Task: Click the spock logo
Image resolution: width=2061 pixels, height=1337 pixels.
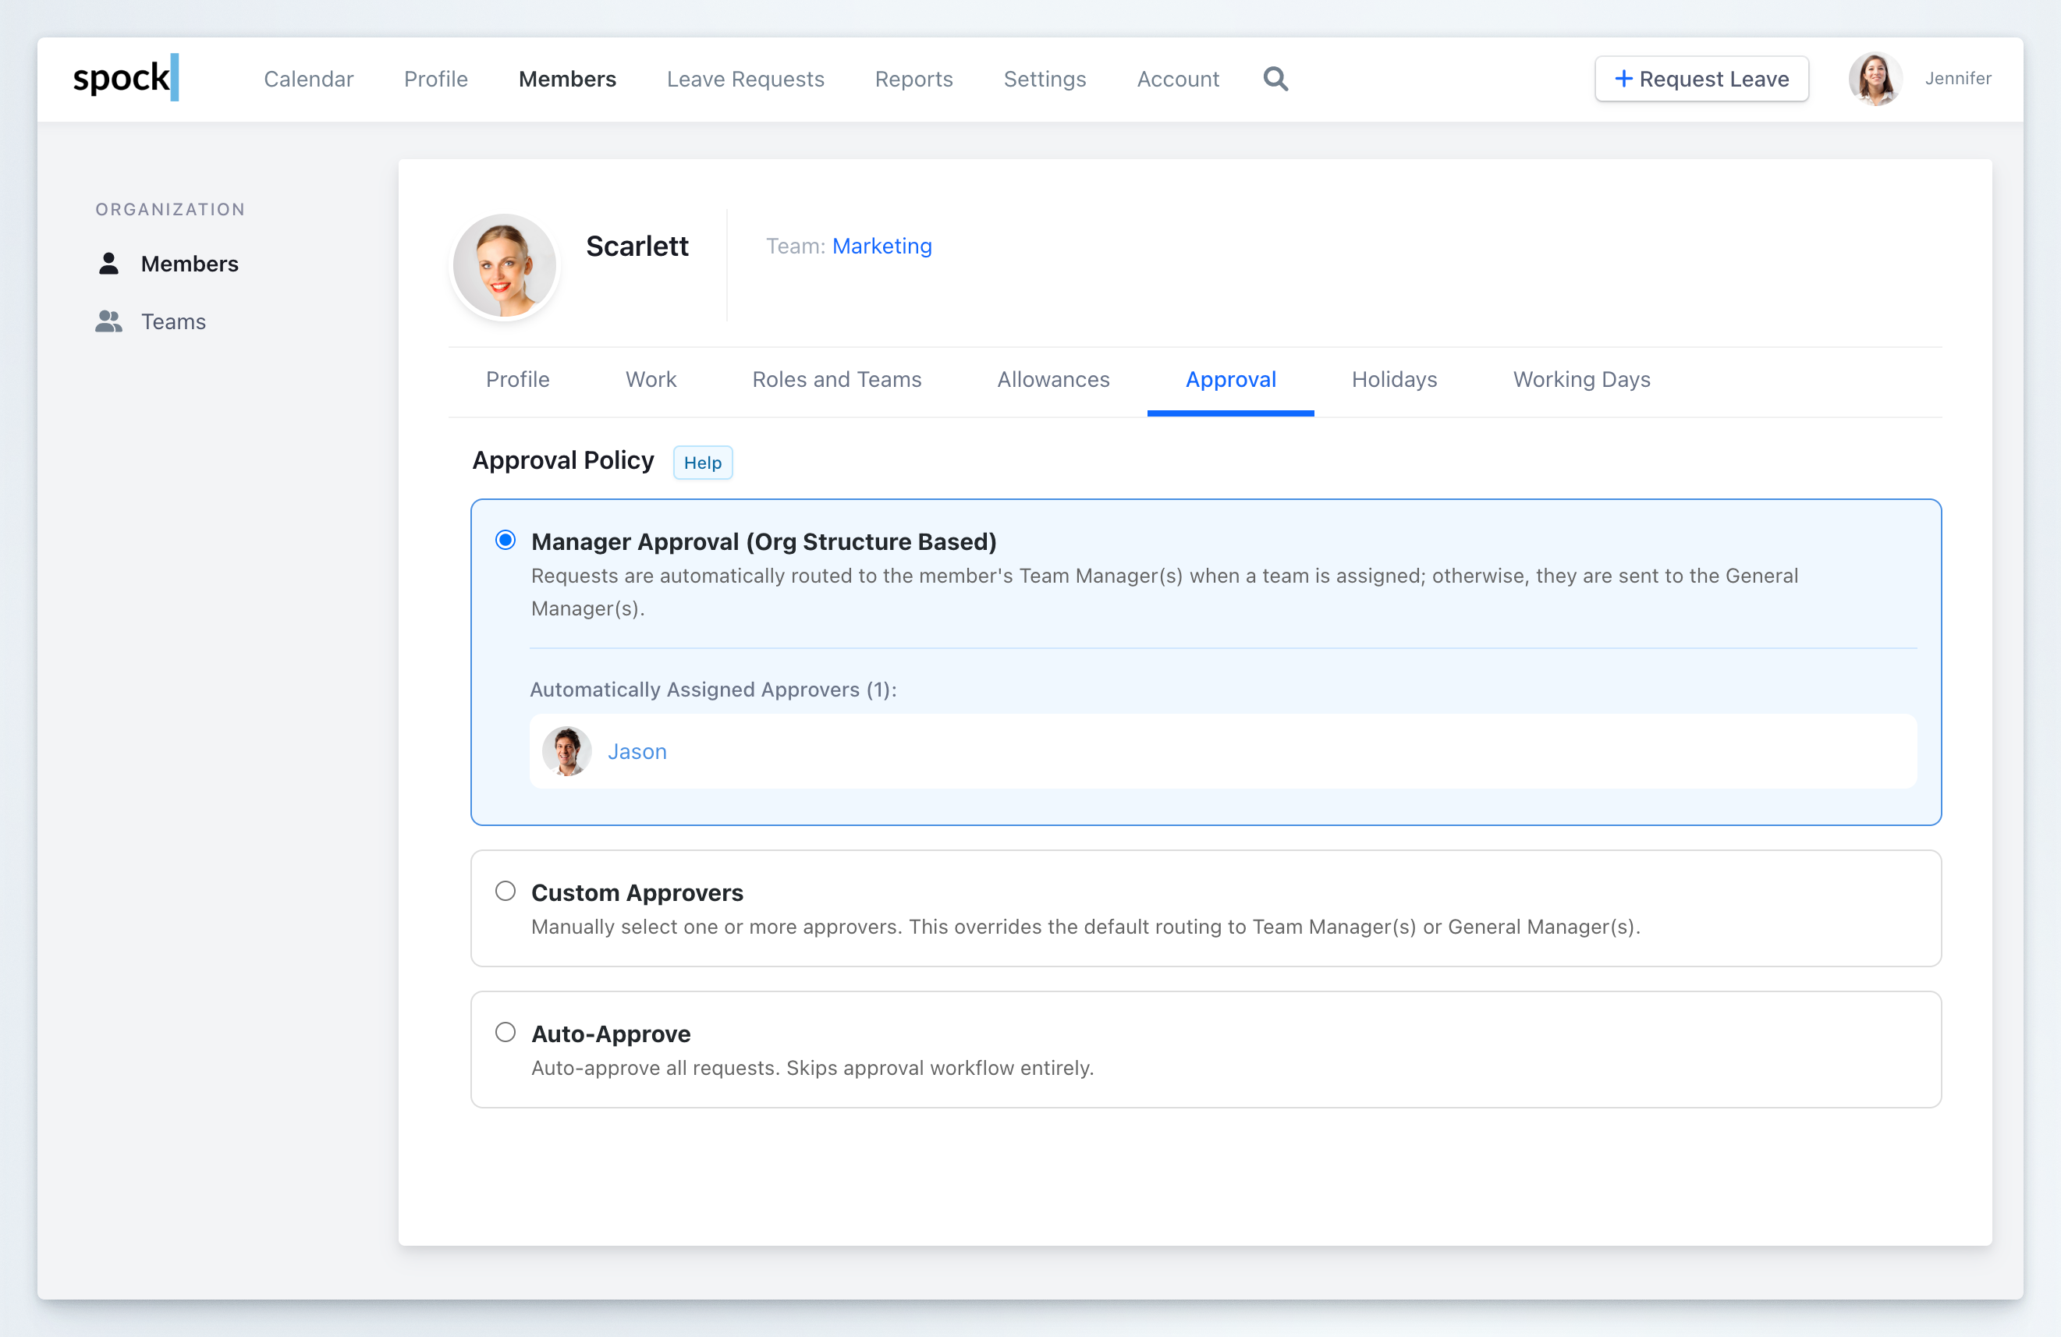Action: (x=126, y=77)
